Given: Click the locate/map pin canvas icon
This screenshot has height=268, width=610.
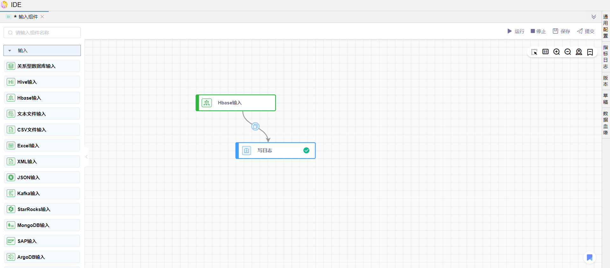Looking at the screenshot, I should click(579, 52).
